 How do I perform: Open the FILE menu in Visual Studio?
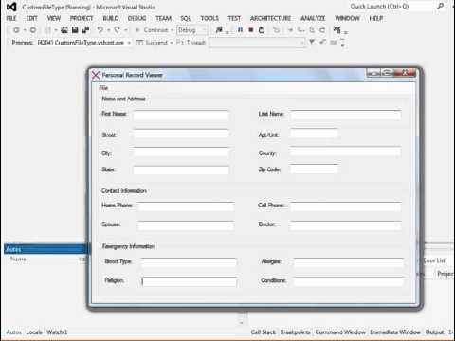(x=11, y=18)
